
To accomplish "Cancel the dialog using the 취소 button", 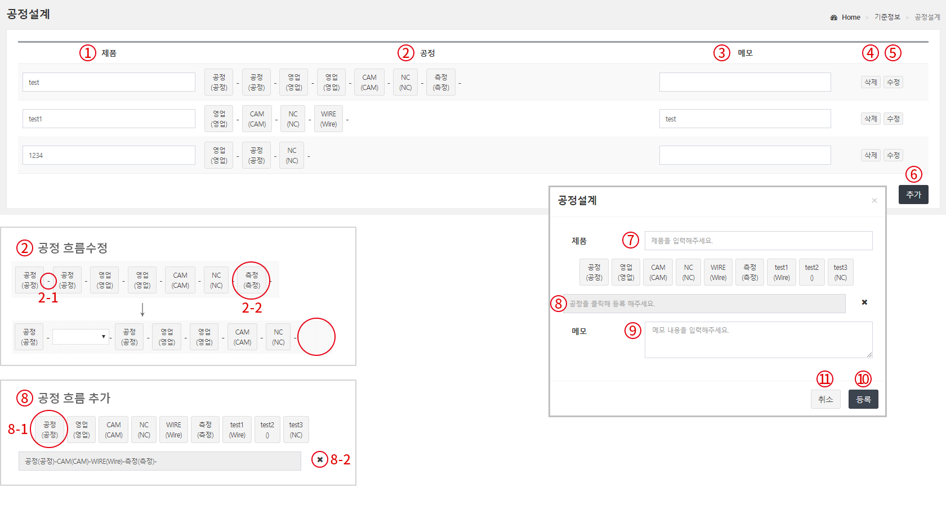I will pyautogui.click(x=825, y=399).
